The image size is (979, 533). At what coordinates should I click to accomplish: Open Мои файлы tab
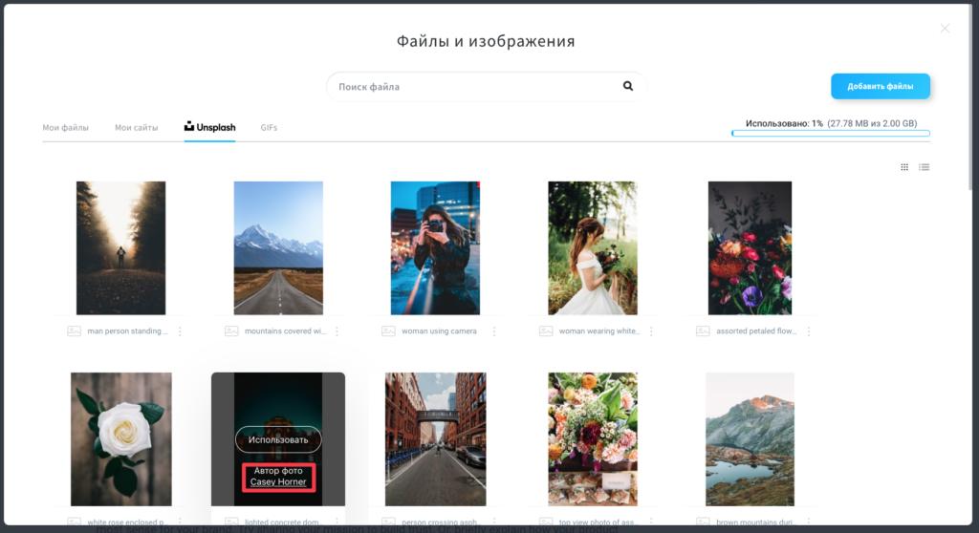pos(66,127)
